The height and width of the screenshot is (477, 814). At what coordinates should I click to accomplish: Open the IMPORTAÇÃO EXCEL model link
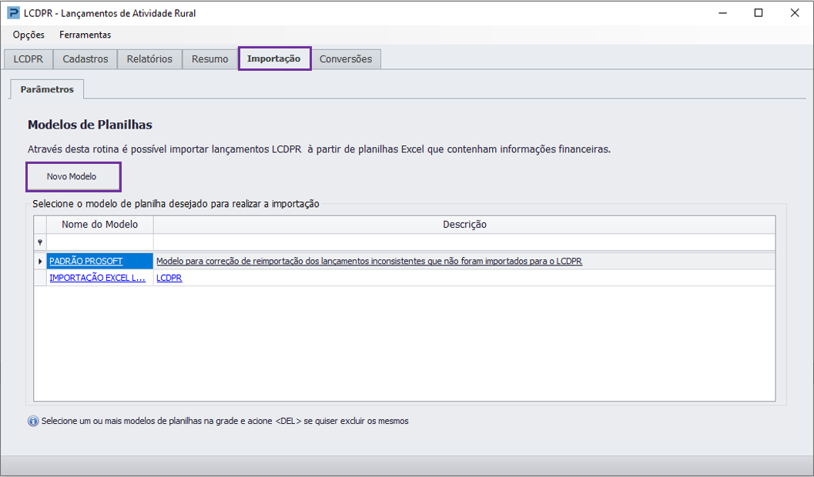(x=98, y=278)
